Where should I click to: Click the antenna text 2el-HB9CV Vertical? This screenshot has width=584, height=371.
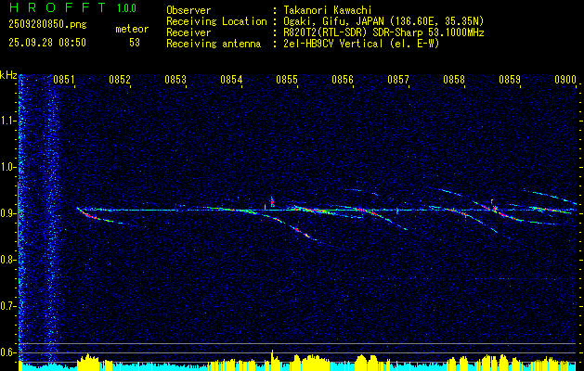tap(332, 44)
